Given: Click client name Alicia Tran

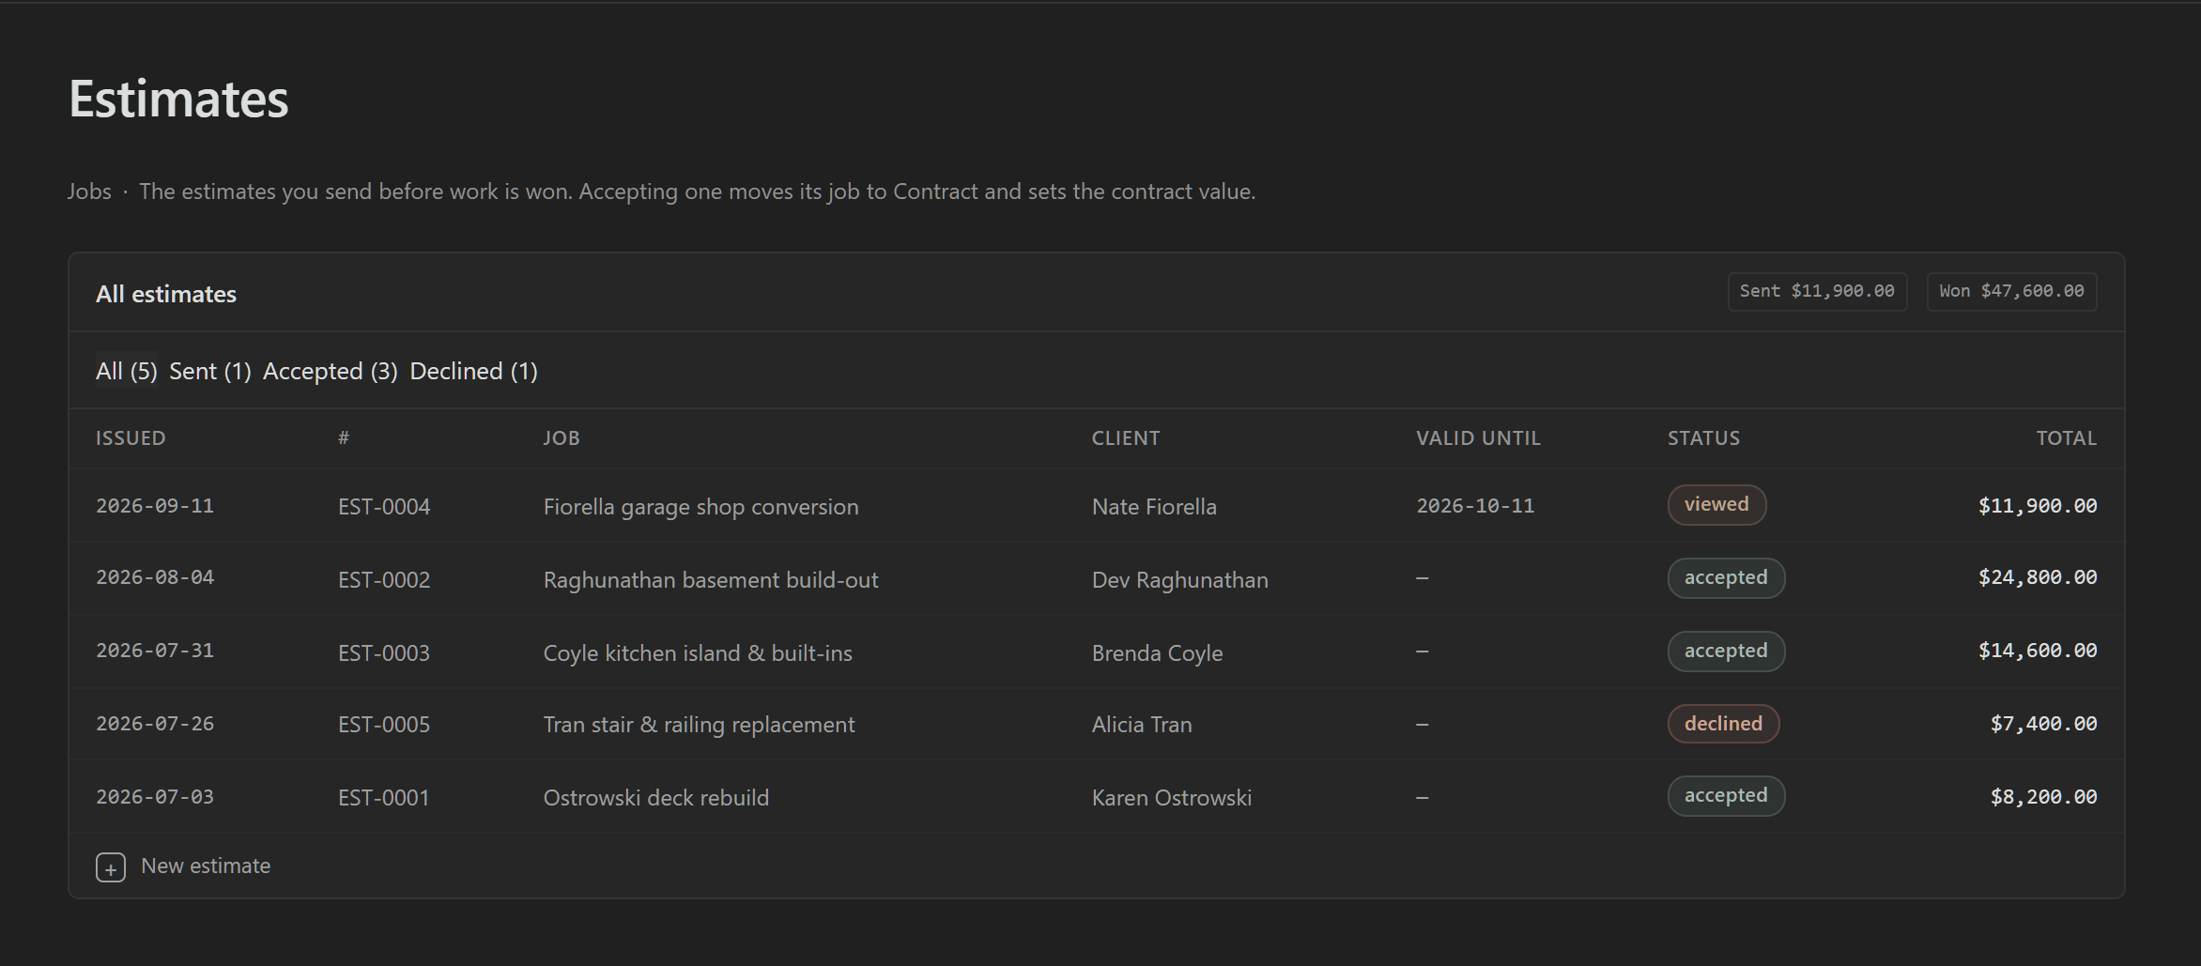Looking at the screenshot, I should 1142,725.
